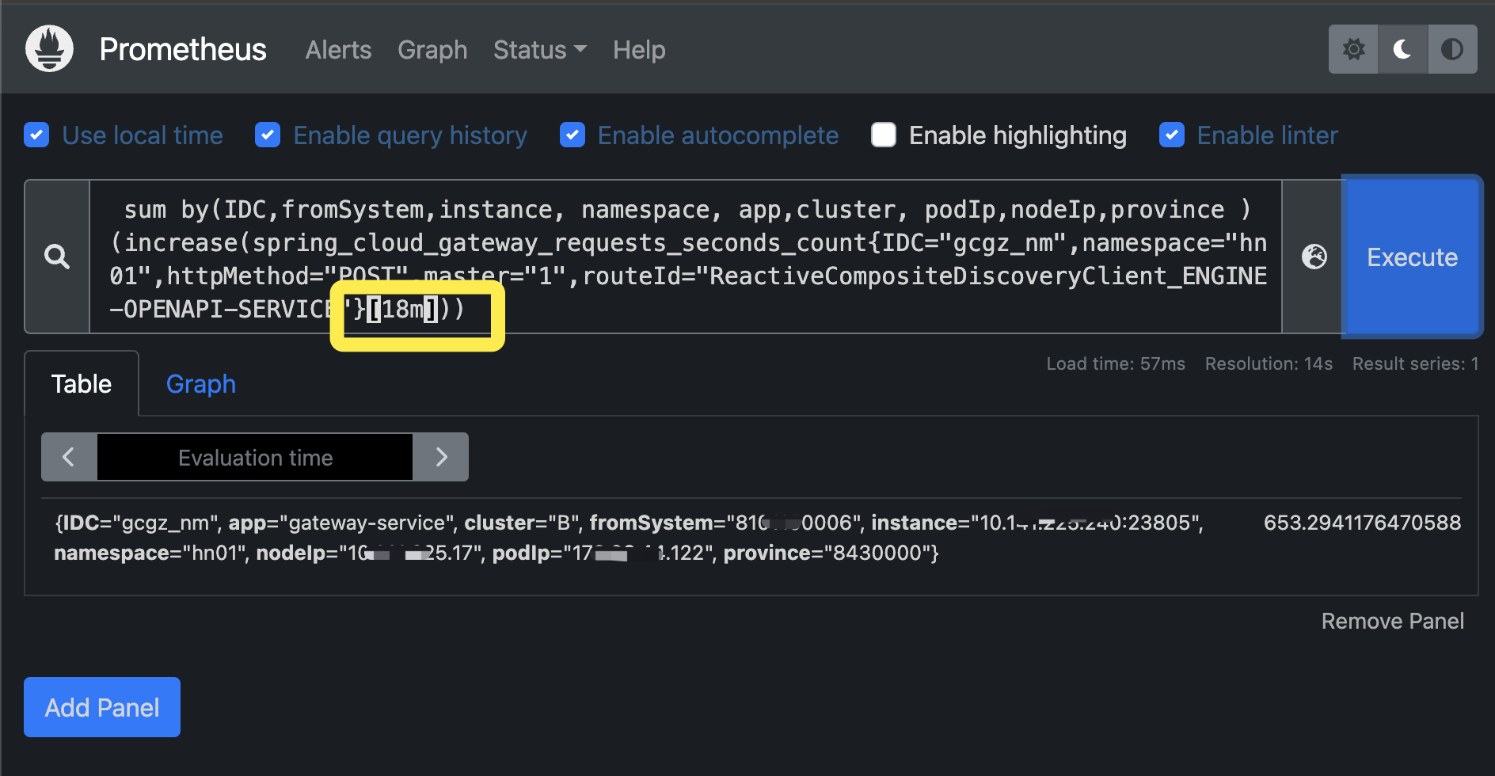Click Enable linter label

click(x=1268, y=135)
